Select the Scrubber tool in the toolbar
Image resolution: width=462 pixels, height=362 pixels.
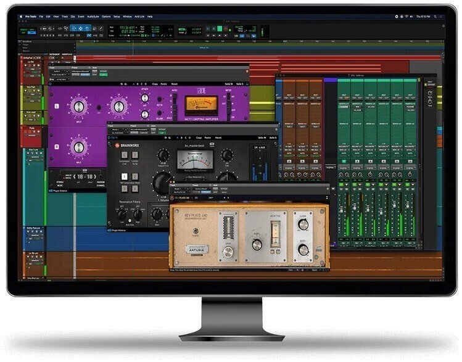(94, 28)
